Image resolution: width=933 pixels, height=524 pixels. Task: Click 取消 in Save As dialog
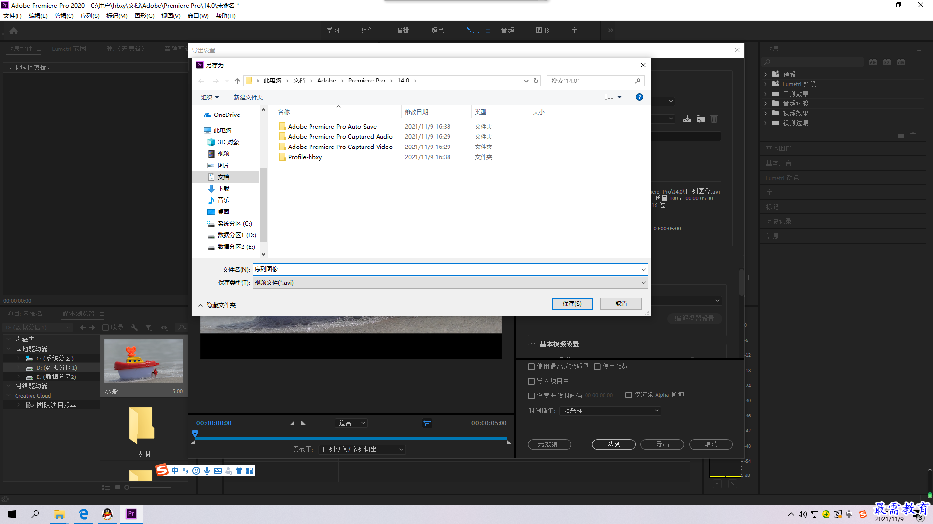[621, 304]
